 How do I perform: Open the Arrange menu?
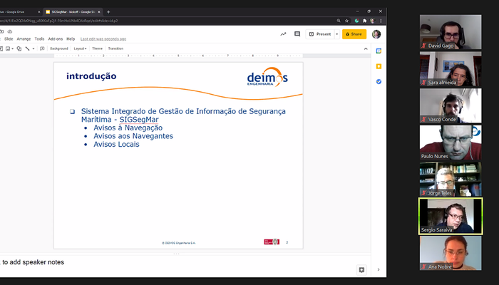pyautogui.click(x=24, y=38)
